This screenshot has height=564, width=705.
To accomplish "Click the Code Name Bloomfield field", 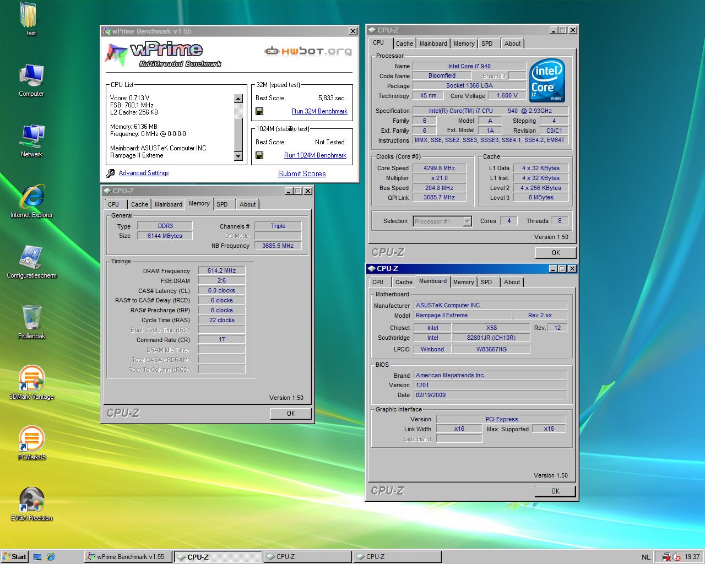I will 442,75.
